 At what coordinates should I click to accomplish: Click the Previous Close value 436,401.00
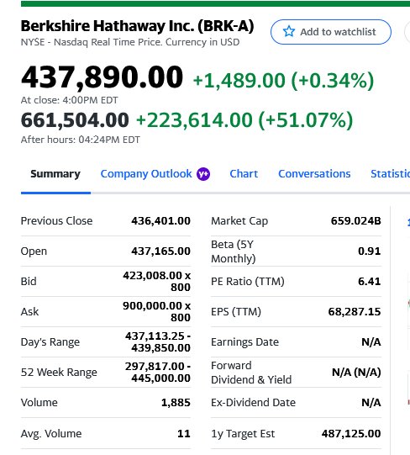(x=161, y=221)
